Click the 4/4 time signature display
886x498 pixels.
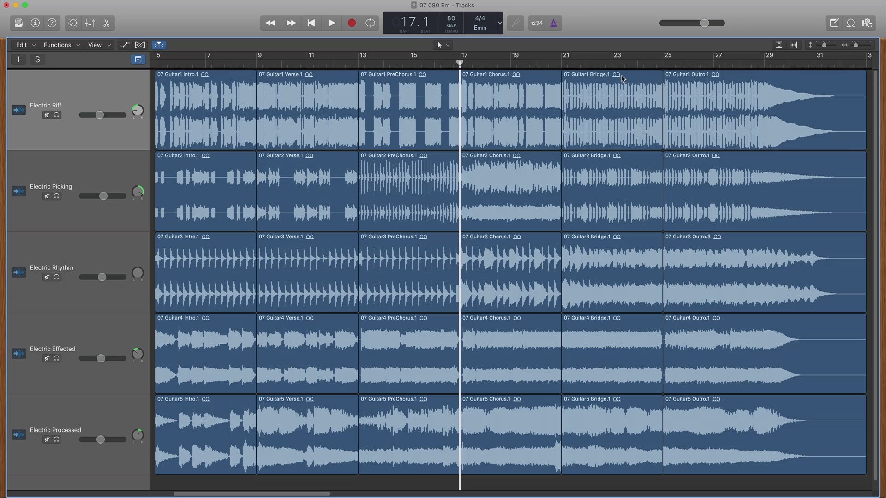click(480, 18)
